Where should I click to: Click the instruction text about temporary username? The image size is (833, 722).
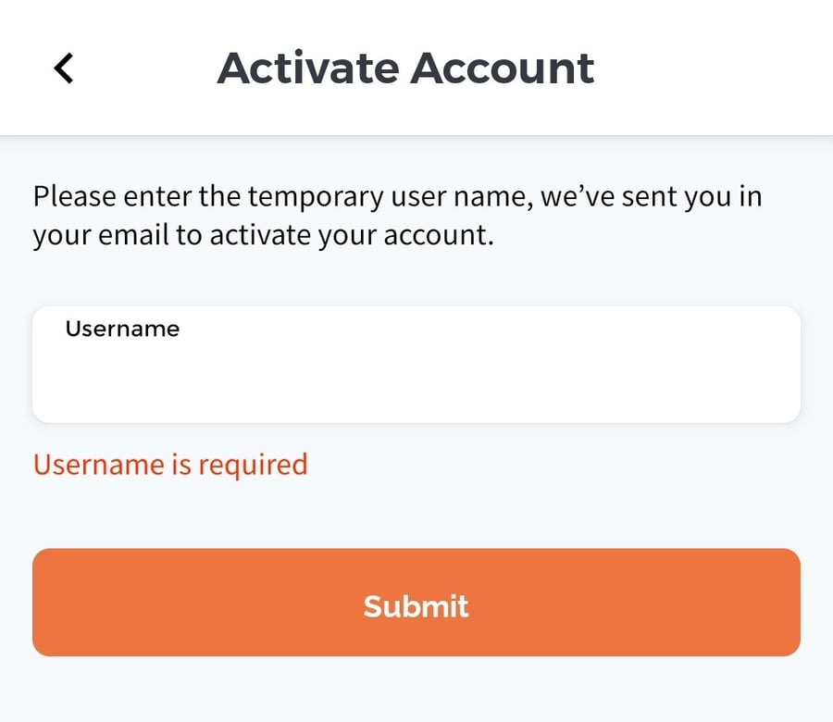[398, 215]
